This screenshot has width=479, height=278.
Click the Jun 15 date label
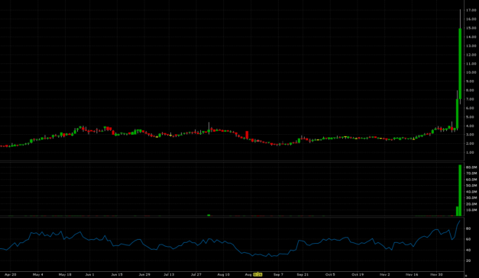[x=117, y=275]
